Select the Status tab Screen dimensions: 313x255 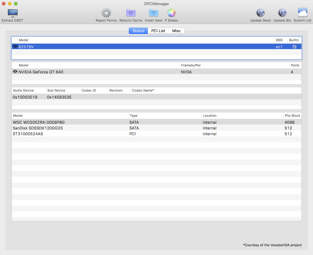pyautogui.click(x=138, y=31)
